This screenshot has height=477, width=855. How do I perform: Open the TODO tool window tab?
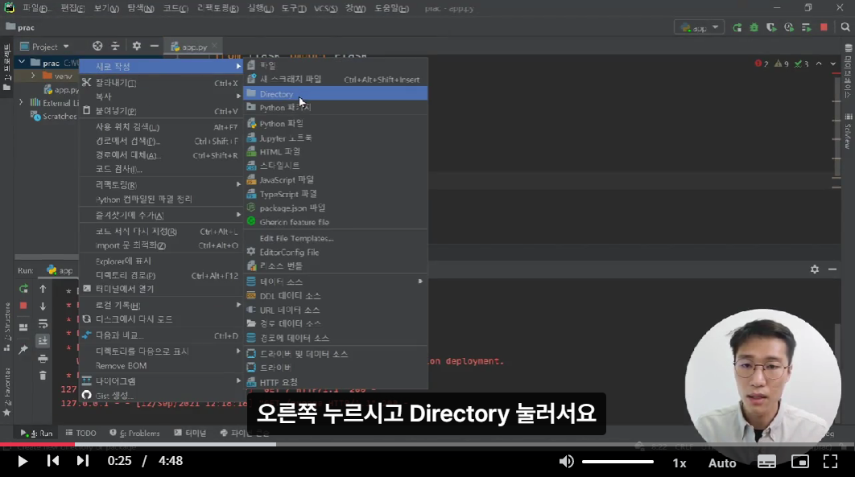coord(81,433)
